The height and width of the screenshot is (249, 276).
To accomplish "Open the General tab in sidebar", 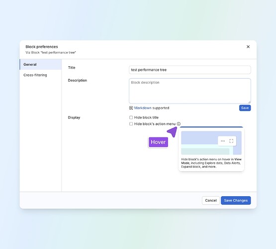I will coord(40,65).
